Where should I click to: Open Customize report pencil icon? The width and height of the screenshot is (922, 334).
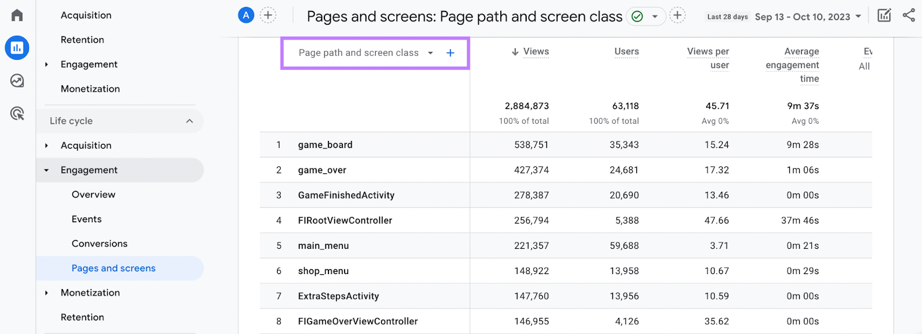(x=884, y=16)
